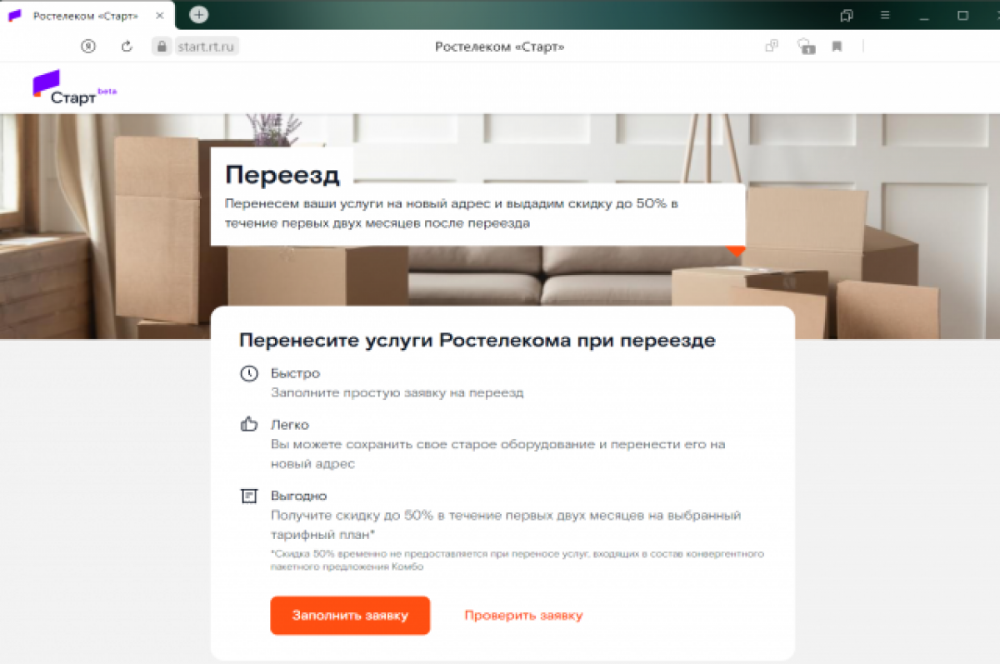Click the Yandex home button in toolbar

(88, 47)
